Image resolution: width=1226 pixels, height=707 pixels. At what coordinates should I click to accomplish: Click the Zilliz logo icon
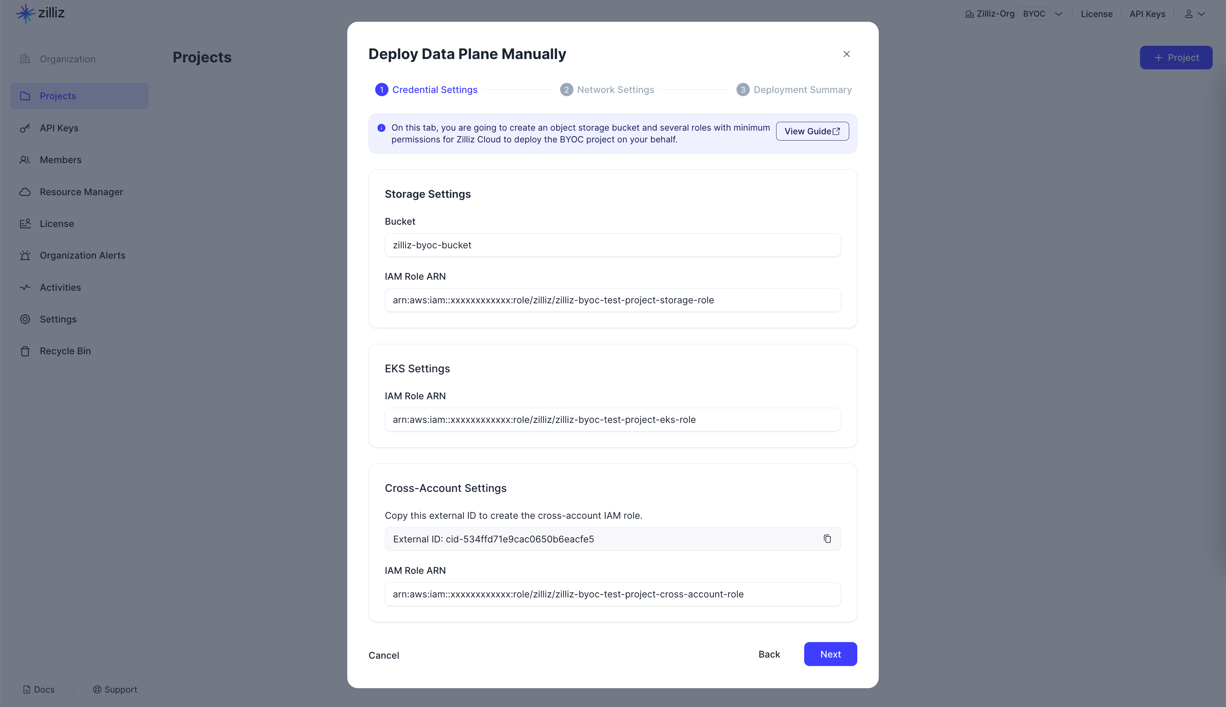point(25,13)
